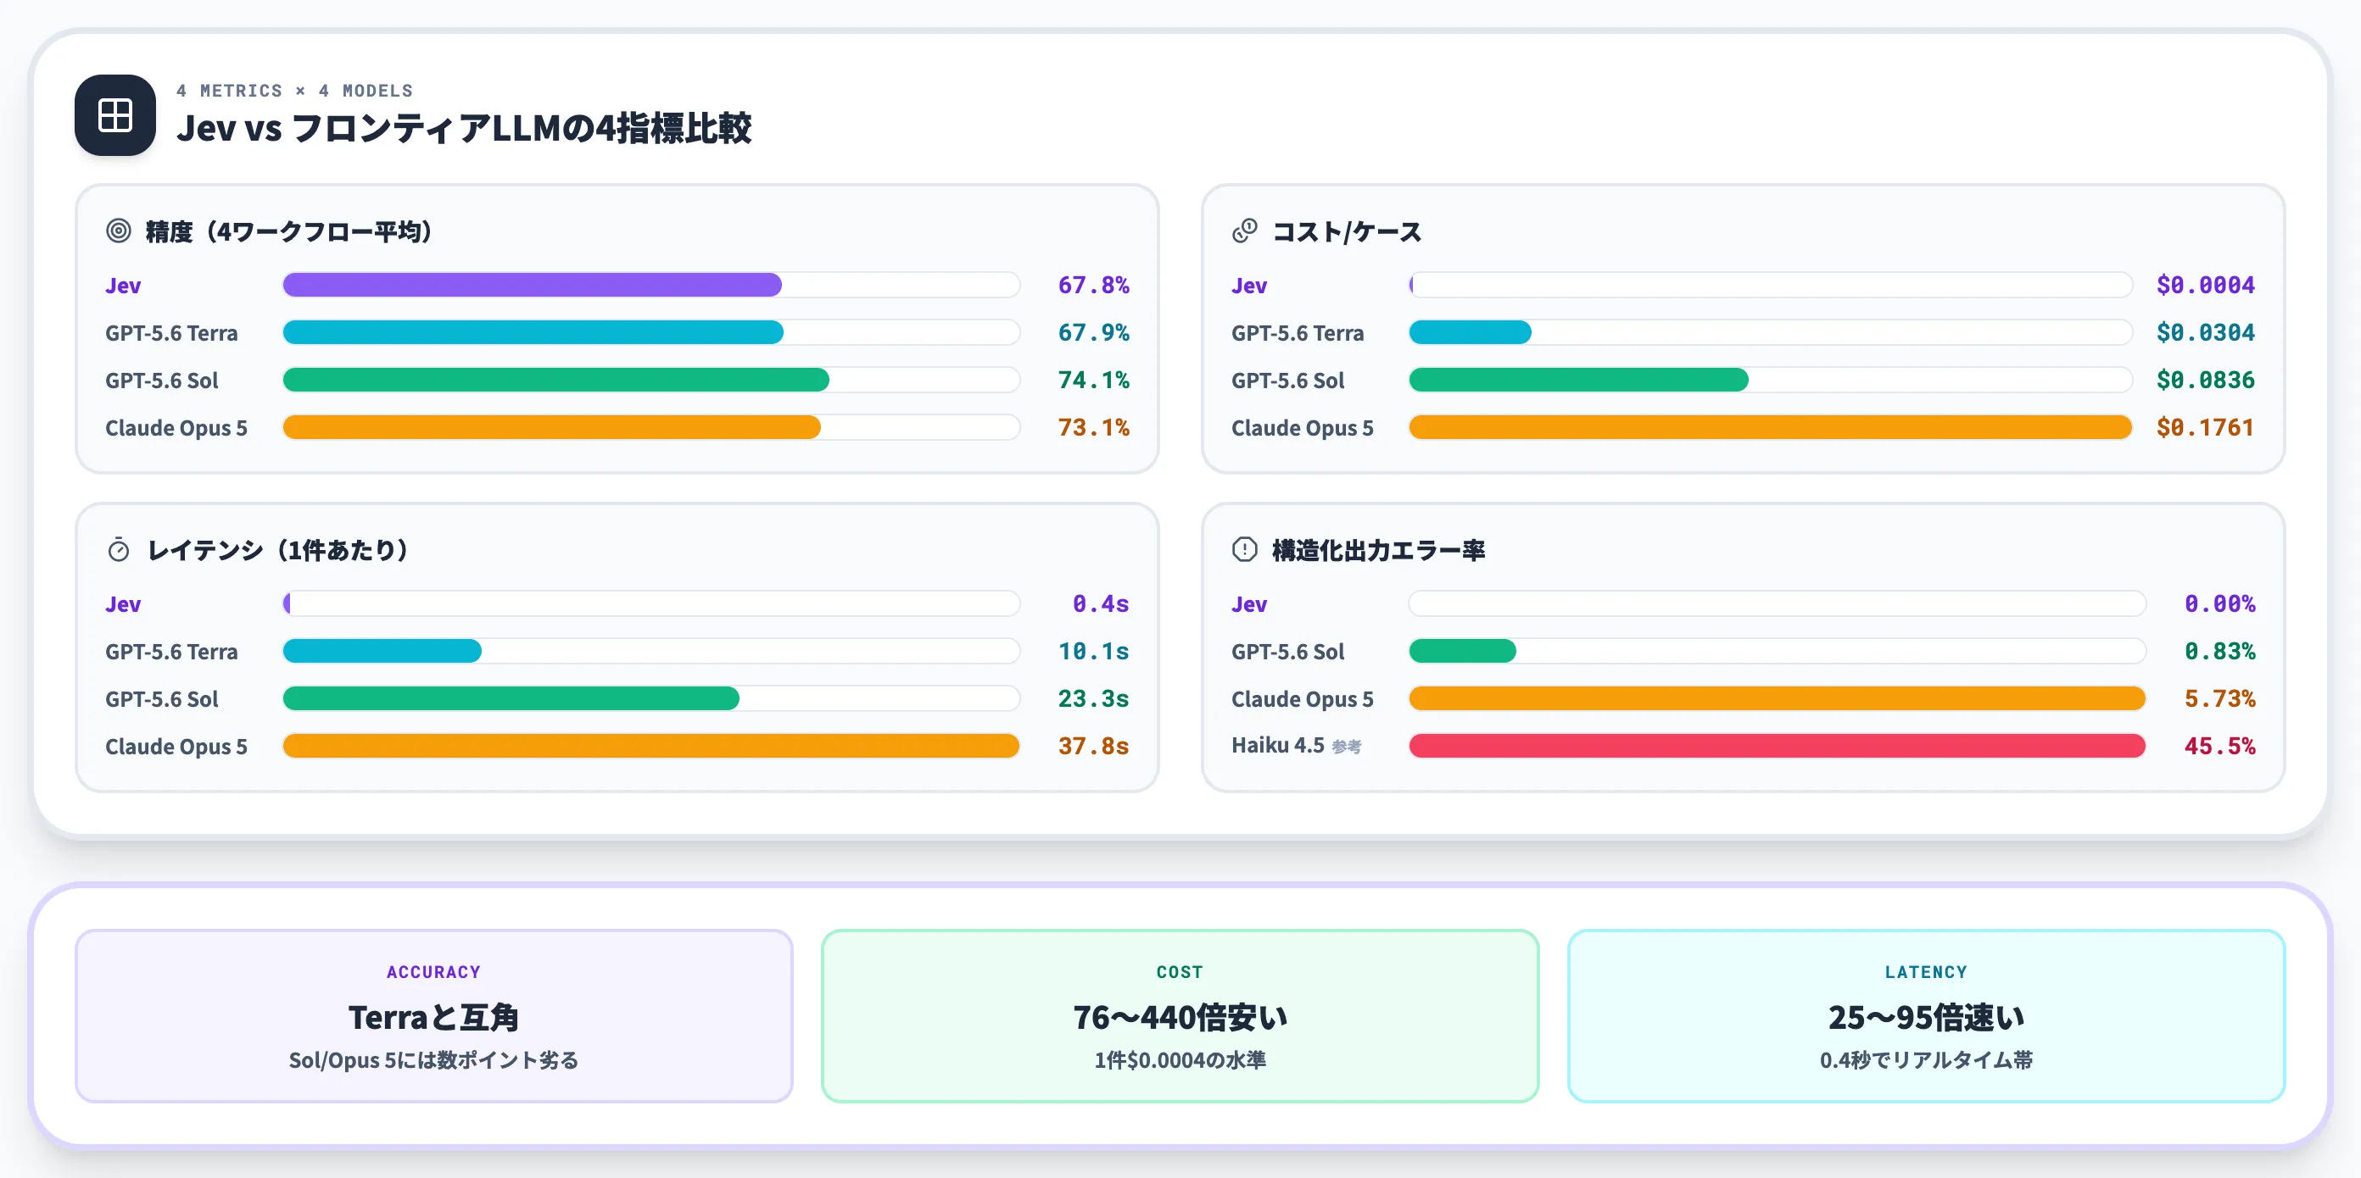
Task: Click the Claude Opus 5 latency bar
Action: (x=650, y=746)
